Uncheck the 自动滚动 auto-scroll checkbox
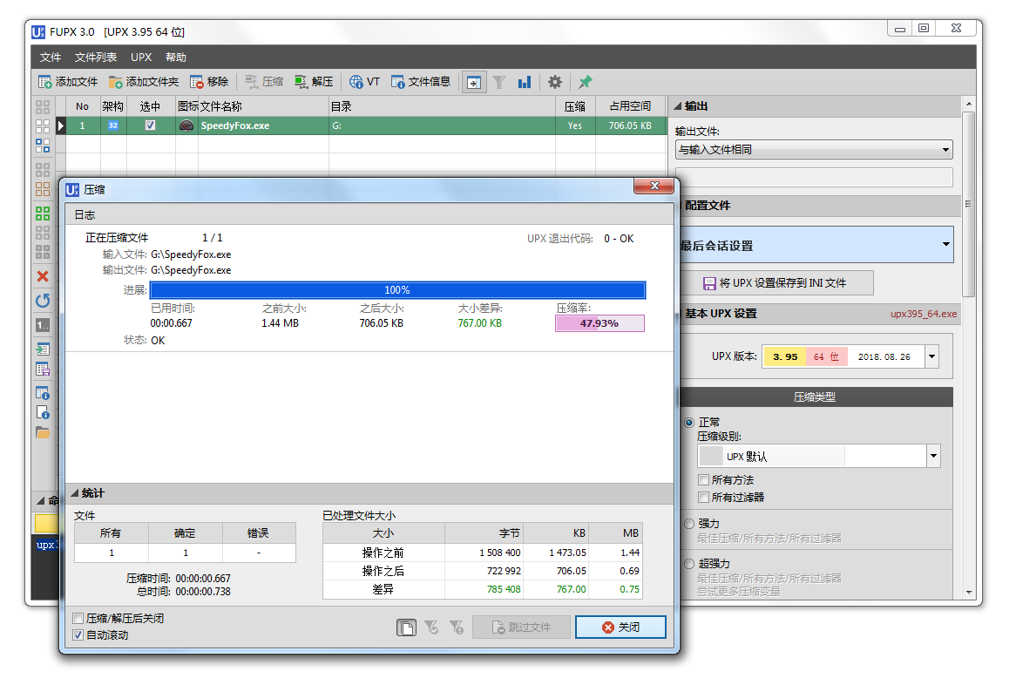1016x685 pixels. click(x=78, y=635)
